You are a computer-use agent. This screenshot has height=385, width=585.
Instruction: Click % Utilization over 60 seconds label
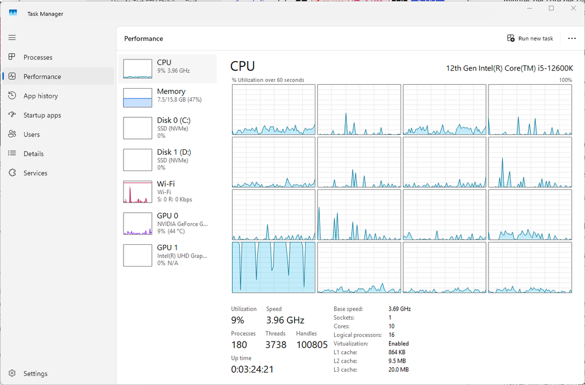(x=268, y=80)
